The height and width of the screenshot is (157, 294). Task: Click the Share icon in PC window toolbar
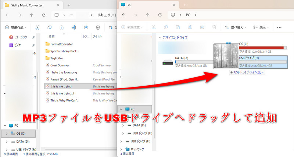[x=202, y=27]
